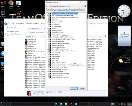132x106 pixels.
Task: Click Cancel in Windows Features dialog
Action: pos(82,88)
